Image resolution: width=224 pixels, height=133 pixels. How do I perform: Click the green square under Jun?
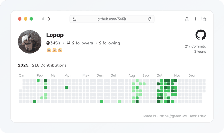[102, 101]
